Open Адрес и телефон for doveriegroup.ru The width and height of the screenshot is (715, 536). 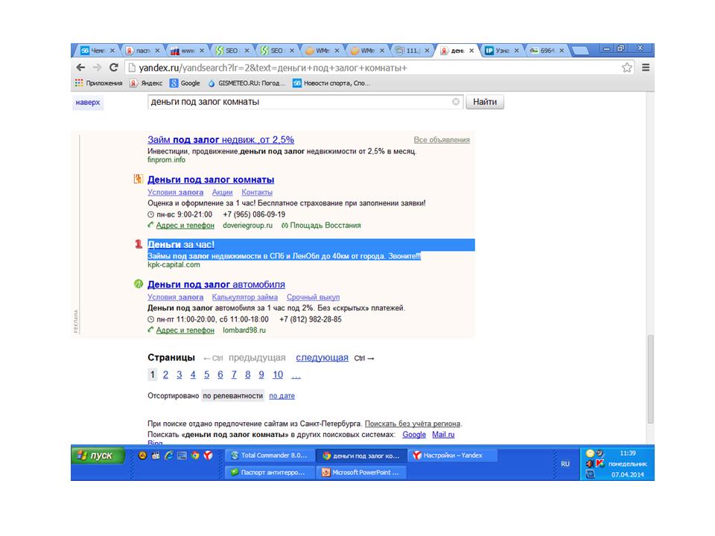(x=185, y=225)
